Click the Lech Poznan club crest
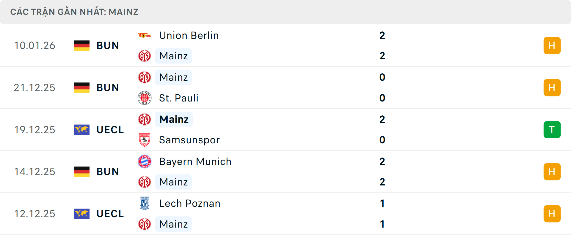This screenshot has width=571, height=235. [145, 203]
